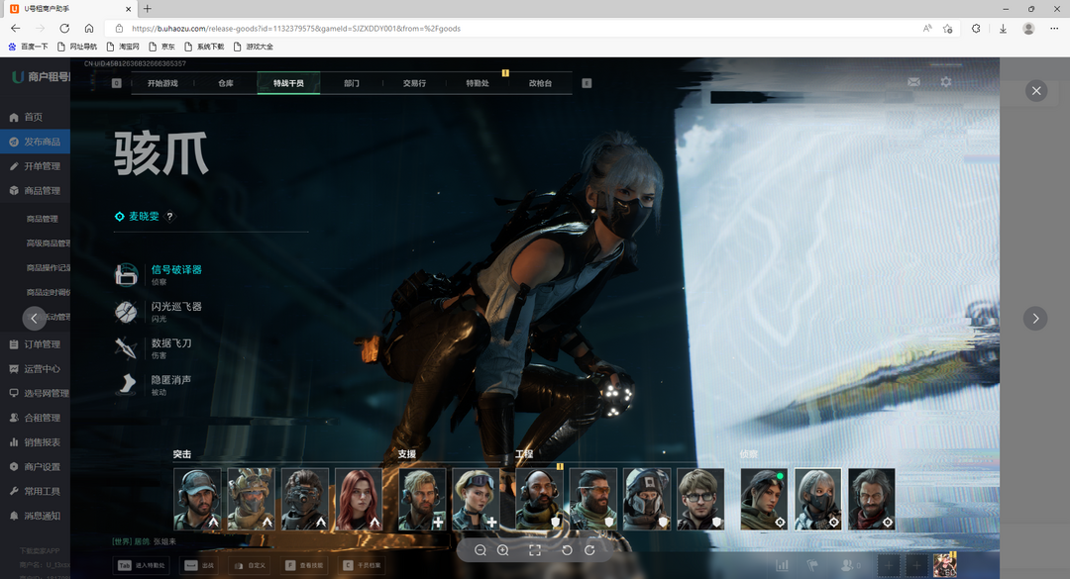Open 常用工具 sidebar entry

35,492
